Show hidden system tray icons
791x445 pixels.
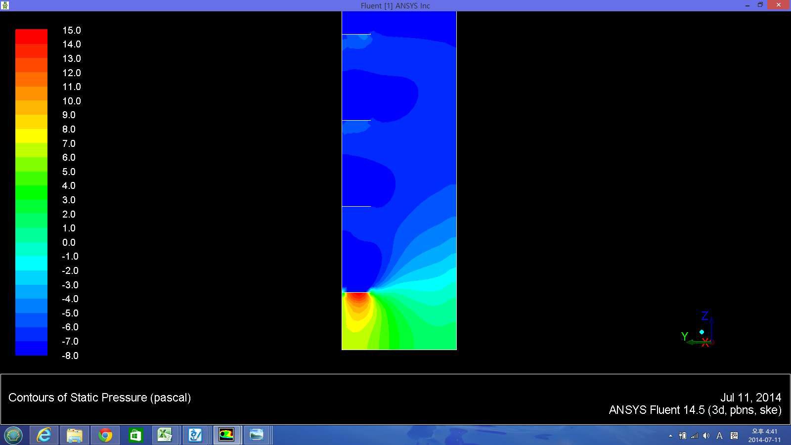pyautogui.click(x=670, y=436)
